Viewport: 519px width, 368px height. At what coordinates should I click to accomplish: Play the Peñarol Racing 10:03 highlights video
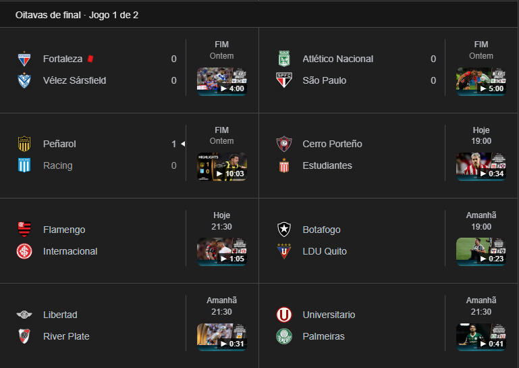point(222,167)
